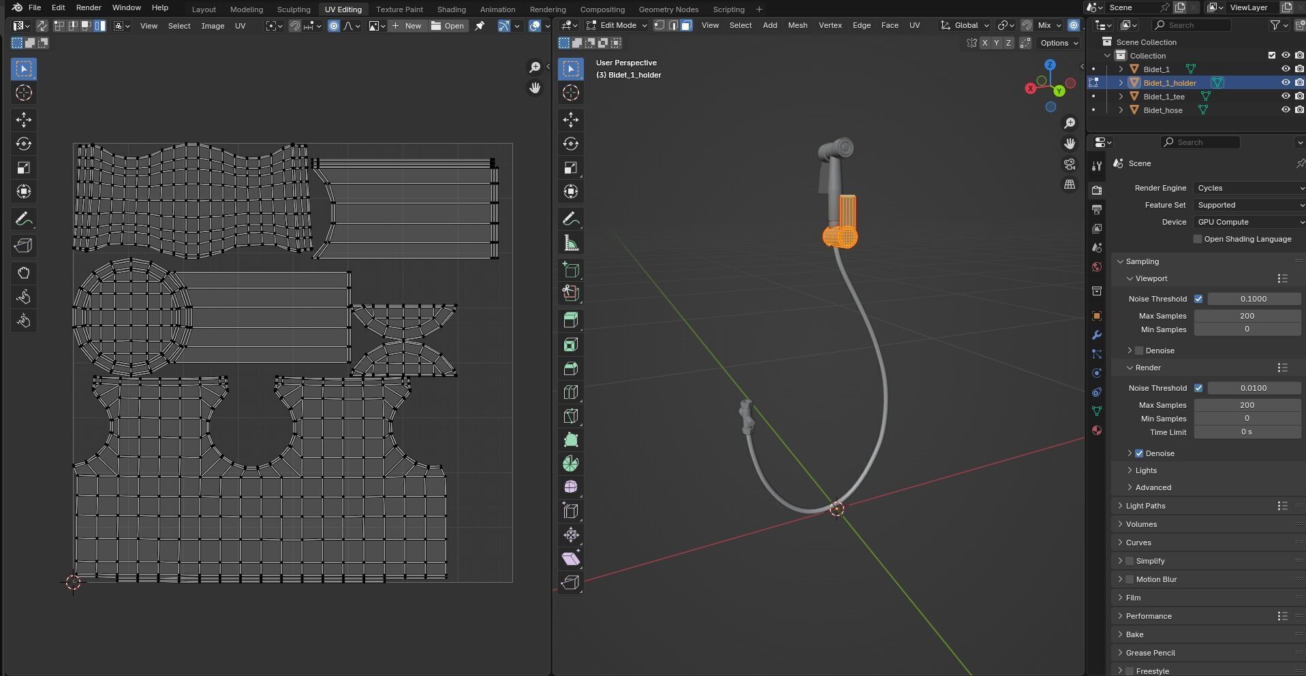The image size is (1306, 676).
Task: Select the Edge Slide tool
Action: (x=571, y=511)
